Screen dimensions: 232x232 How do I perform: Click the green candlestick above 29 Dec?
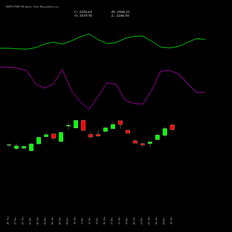(165, 132)
